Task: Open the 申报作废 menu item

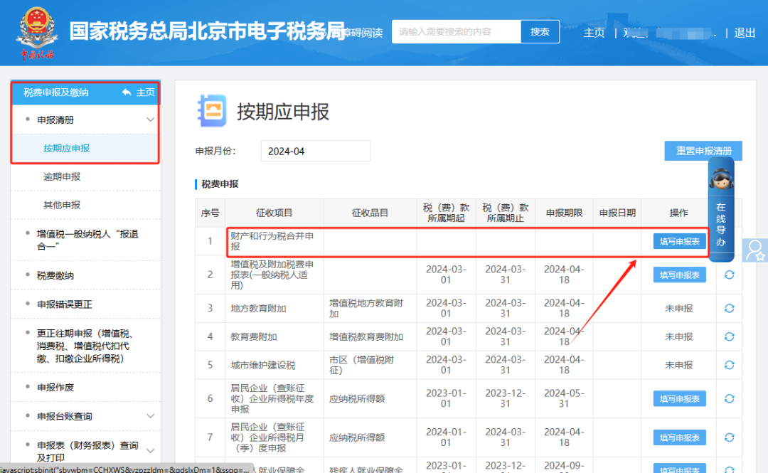Action: (x=55, y=387)
